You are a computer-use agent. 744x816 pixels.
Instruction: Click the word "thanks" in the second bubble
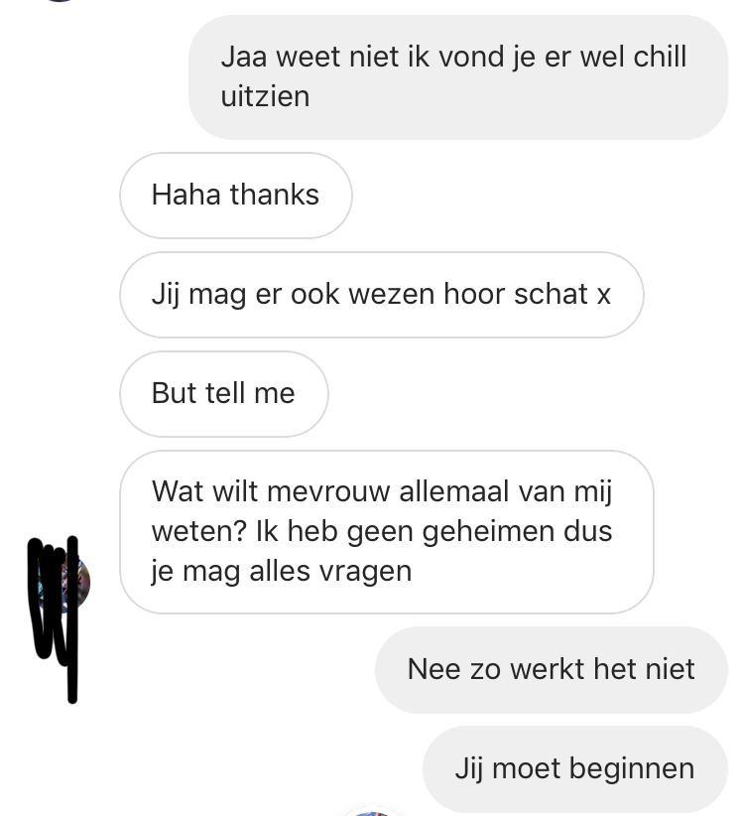pyautogui.click(x=275, y=195)
